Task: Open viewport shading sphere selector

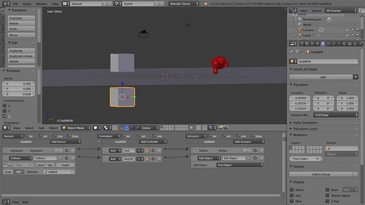Action: click(x=98, y=128)
